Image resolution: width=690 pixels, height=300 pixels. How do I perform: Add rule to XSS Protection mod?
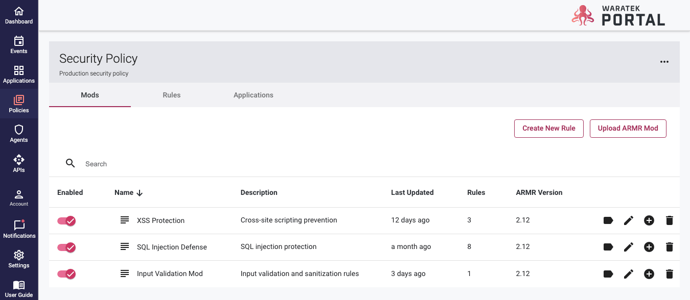[649, 220]
